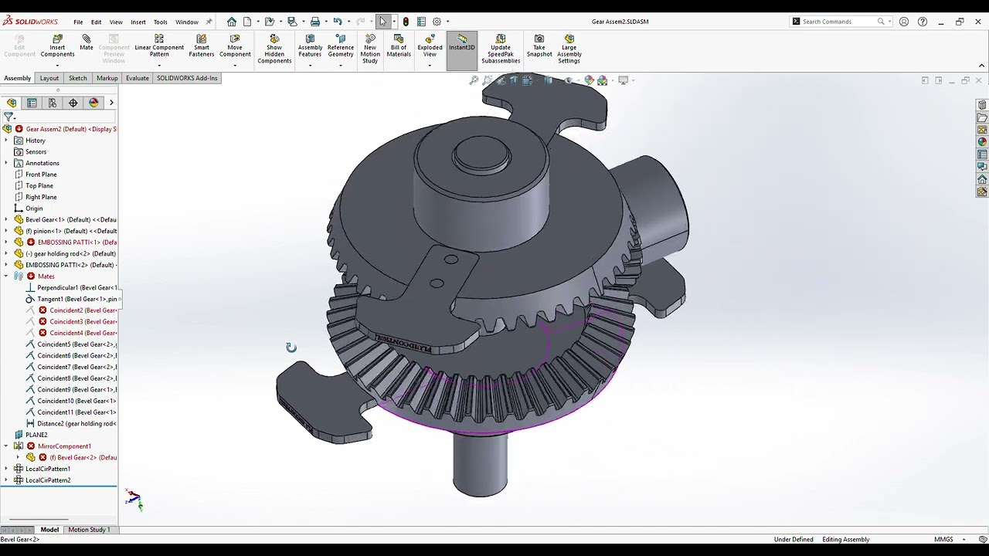Expand LocalCirPattern1 node
The height and width of the screenshot is (556, 989).
coord(7,469)
